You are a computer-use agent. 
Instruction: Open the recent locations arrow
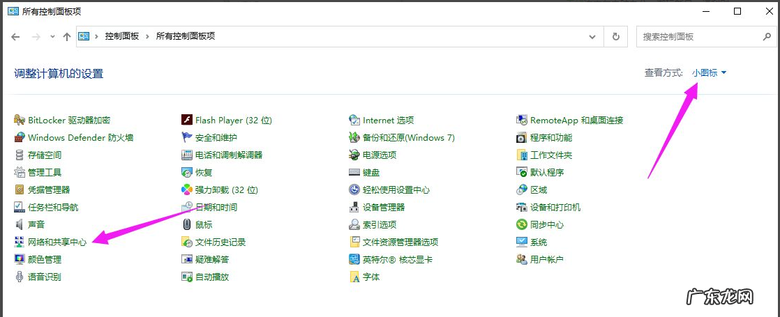point(52,37)
